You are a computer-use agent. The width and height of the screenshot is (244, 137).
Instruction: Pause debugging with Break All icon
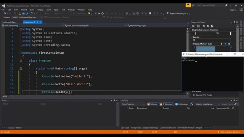(x=96, y=14)
